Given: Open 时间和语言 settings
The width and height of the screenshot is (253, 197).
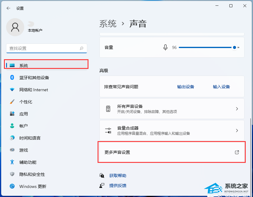Looking at the screenshot, I should (x=46, y=138).
